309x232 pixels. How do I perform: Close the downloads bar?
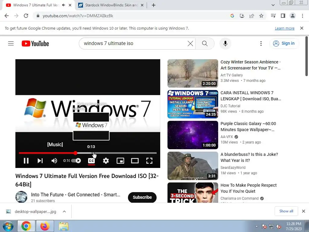pyautogui.click(x=304, y=211)
